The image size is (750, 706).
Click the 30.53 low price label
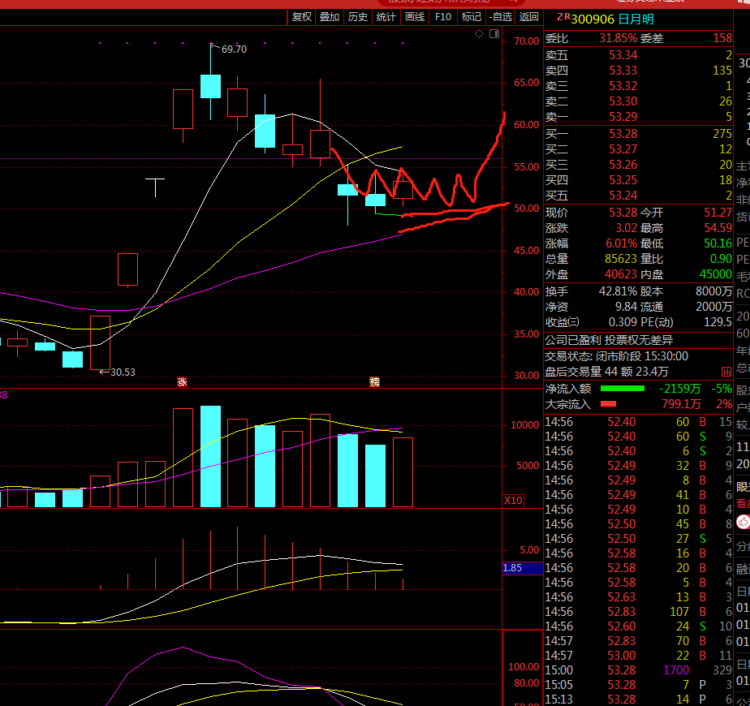click(x=123, y=372)
